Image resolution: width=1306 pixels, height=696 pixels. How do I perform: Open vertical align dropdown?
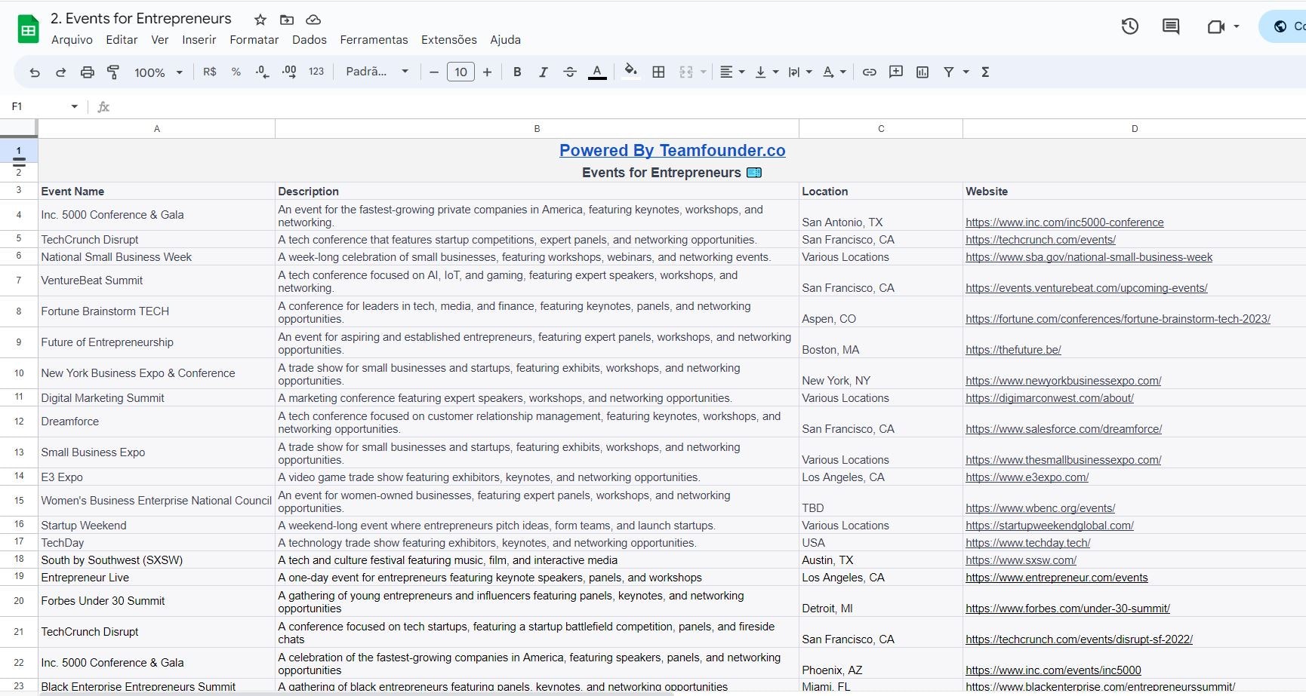click(766, 72)
